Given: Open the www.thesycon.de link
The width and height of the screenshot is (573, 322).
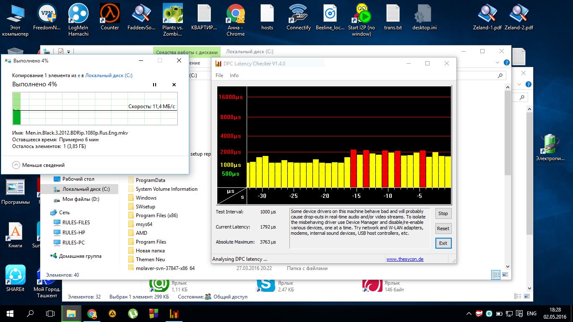Looking at the screenshot, I should [405, 259].
